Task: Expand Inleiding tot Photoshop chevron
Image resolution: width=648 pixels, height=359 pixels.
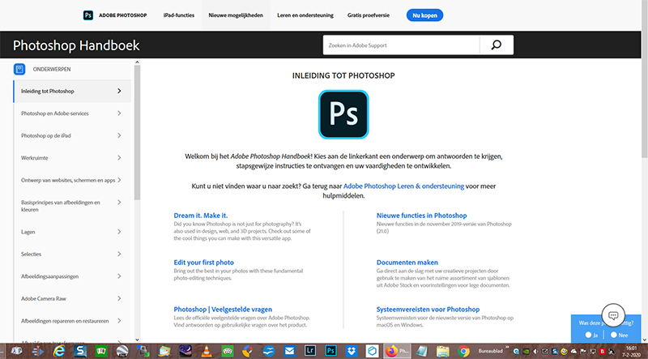Action: 119,91
